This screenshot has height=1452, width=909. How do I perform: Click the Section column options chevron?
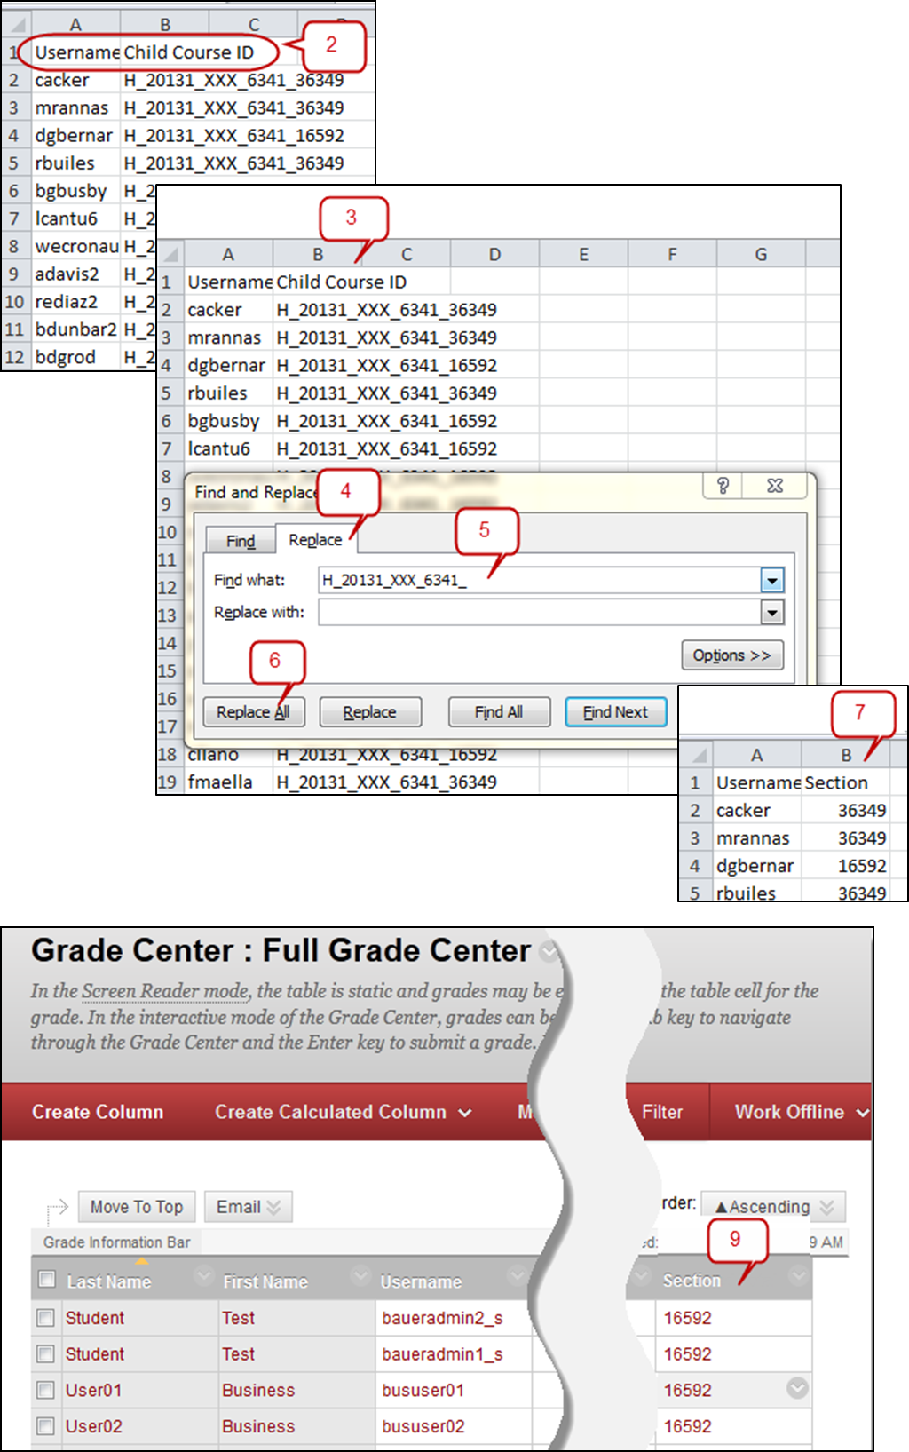pos(798,1276)
